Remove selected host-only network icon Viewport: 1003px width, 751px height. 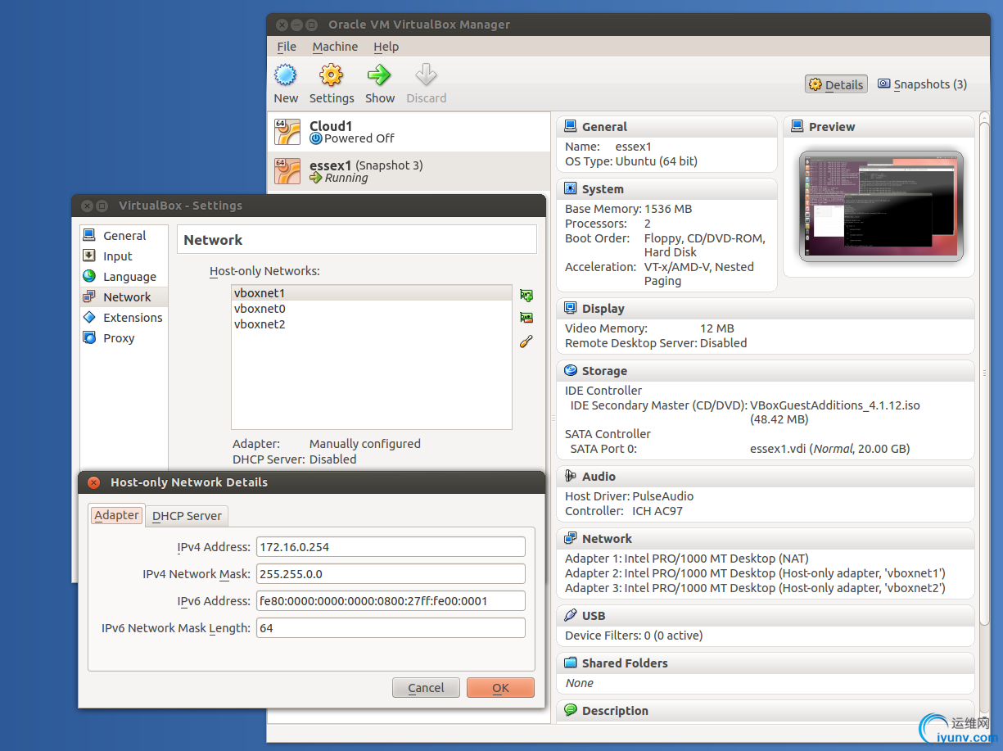526,318
